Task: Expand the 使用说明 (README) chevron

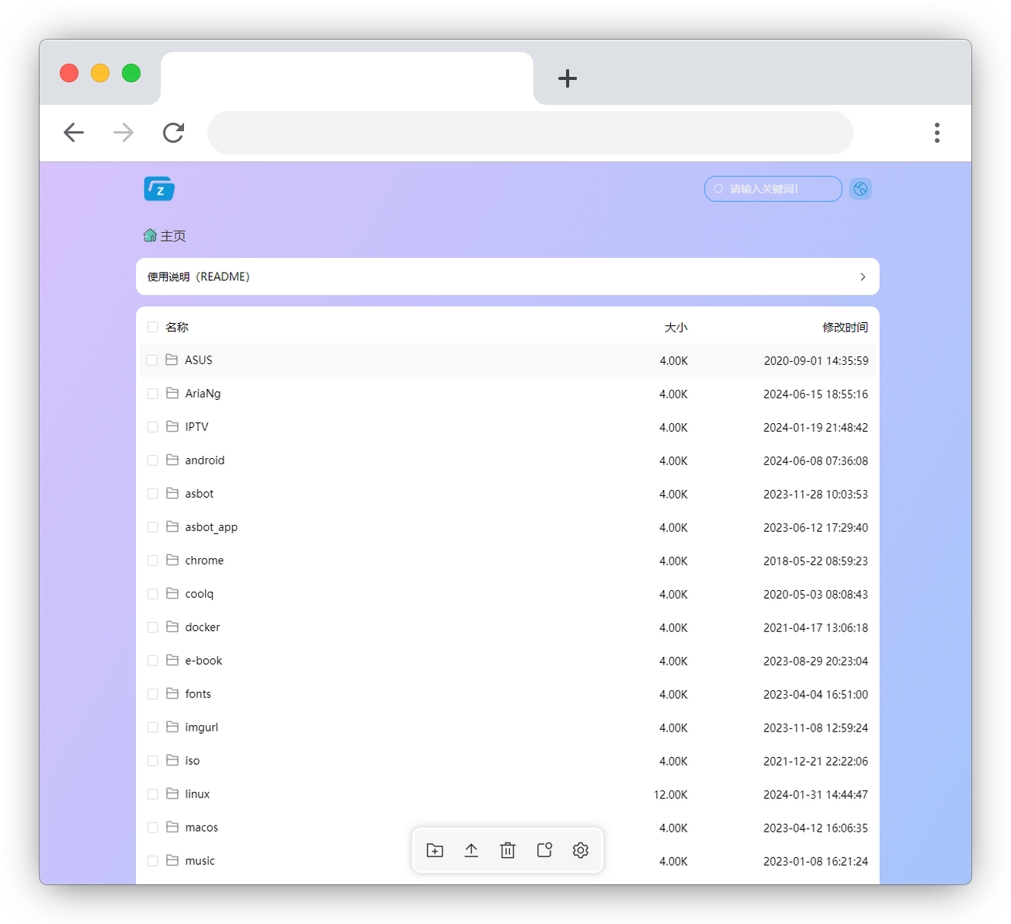Action: 863,277
